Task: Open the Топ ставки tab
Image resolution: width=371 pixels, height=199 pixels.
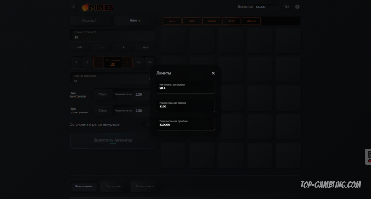Action: (x=114, y=187)
